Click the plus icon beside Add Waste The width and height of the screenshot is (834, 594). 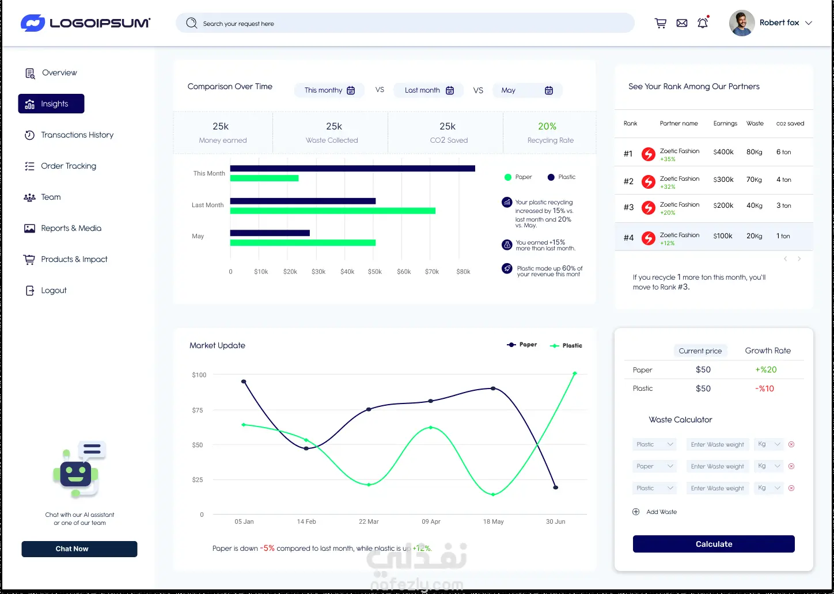636,512
